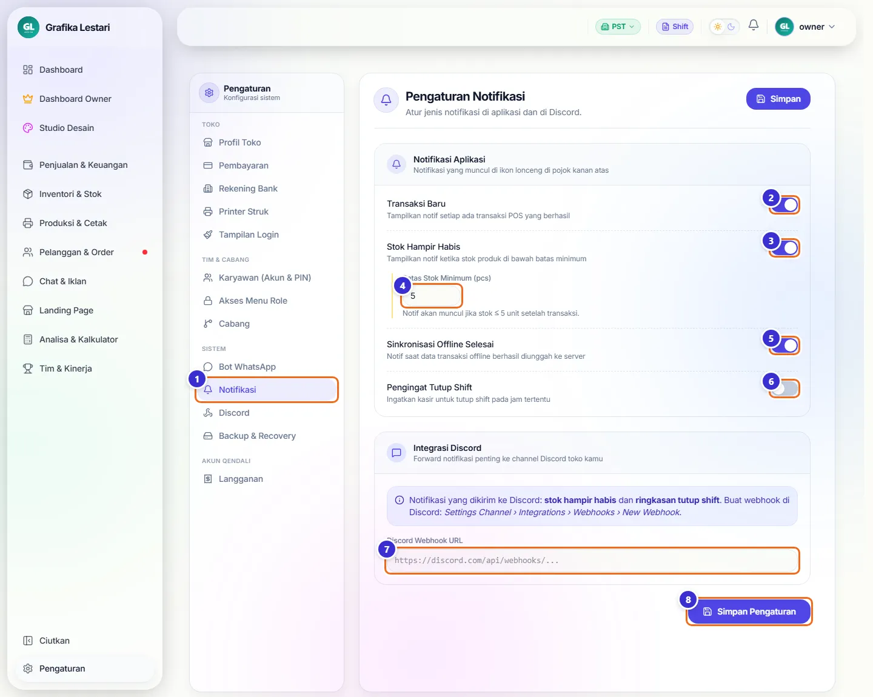This screenshot has height=697, width=873.
Task: Enable the Pengingat Tutup Shift switch
Action: coord(785,389)
